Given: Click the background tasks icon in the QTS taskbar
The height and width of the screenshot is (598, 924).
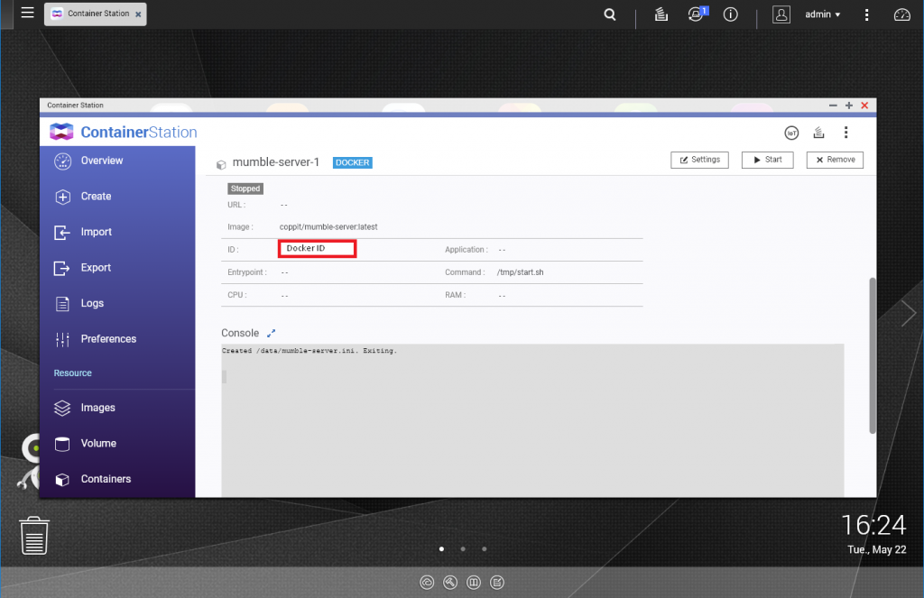Looking at the screenshot, I should [661, 14].
